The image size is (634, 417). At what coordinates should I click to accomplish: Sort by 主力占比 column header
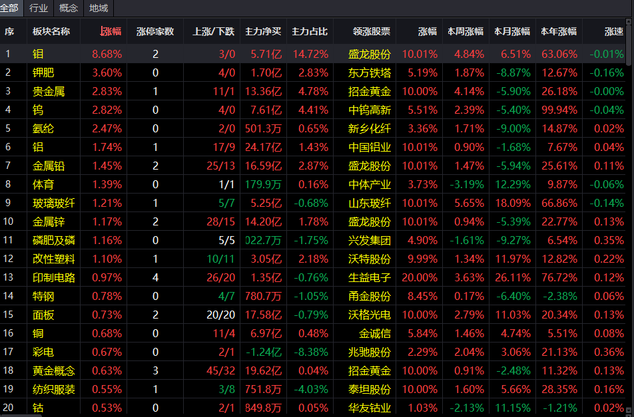310,31
